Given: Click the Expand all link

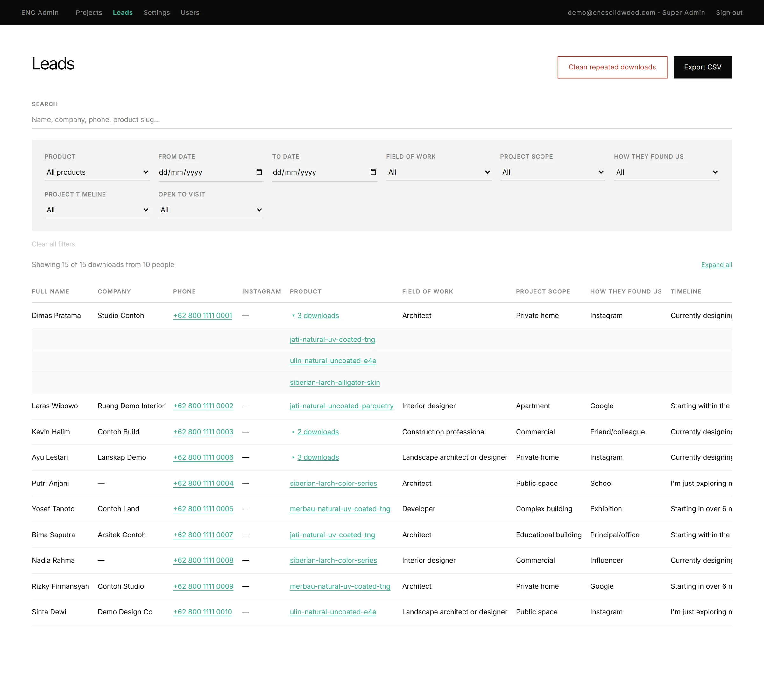Looking at the screenshot, I should coord(716,265).
